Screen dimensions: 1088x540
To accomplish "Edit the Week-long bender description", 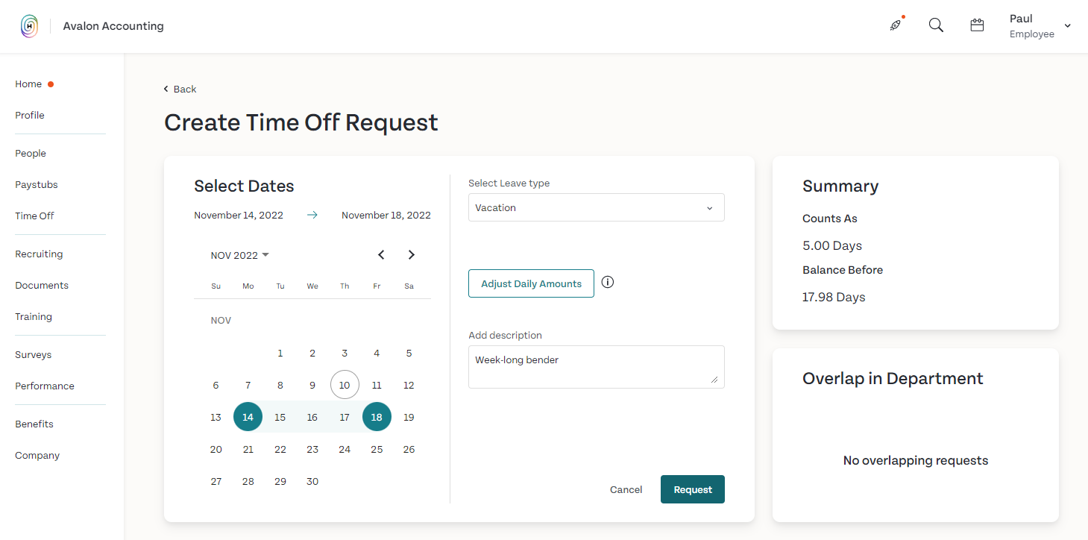I will (x=595, y=366).
